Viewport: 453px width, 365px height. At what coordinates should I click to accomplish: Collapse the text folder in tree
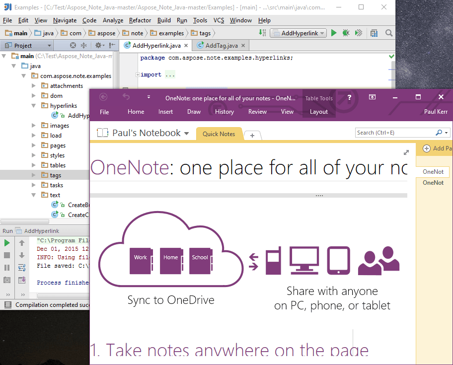(x=33, y=195)
